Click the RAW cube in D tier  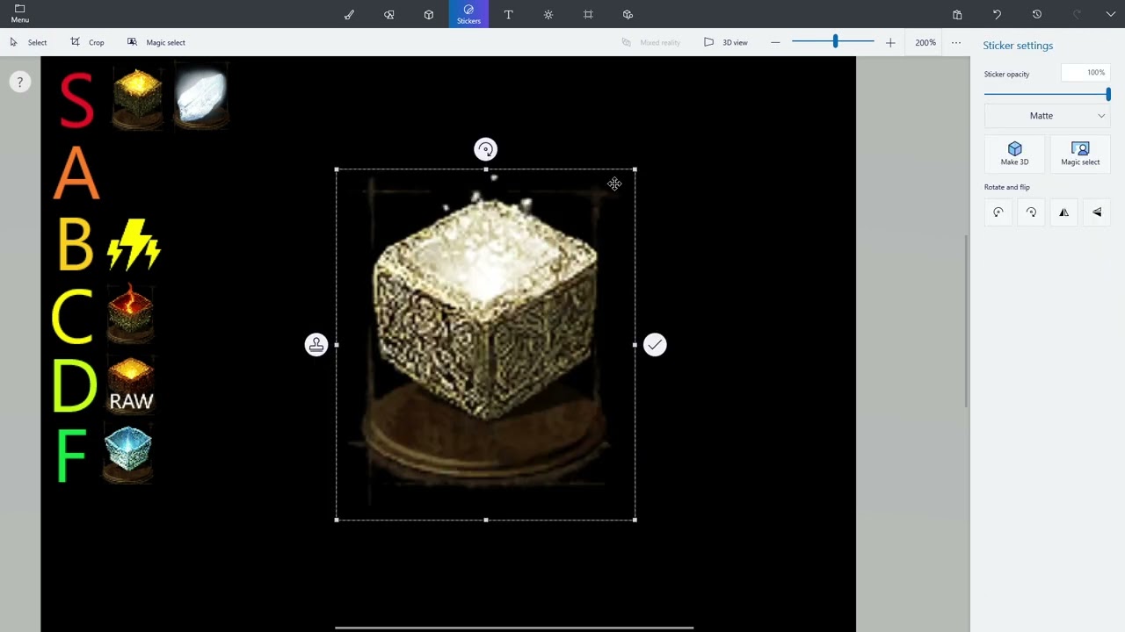(131, 384)
